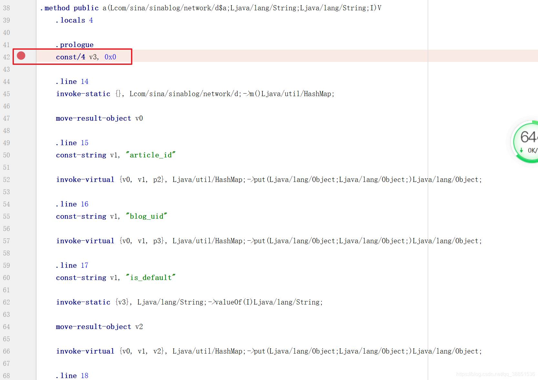
Task: Click the String valueOf invoke-static line
Action: pos(189,302)
